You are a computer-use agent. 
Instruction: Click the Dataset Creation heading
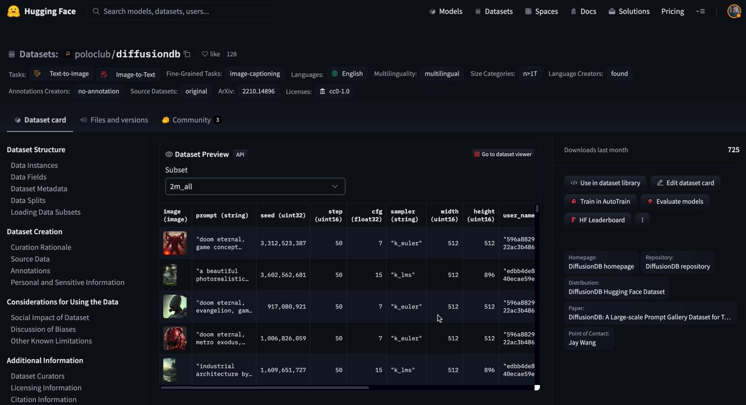pos(35,231)
